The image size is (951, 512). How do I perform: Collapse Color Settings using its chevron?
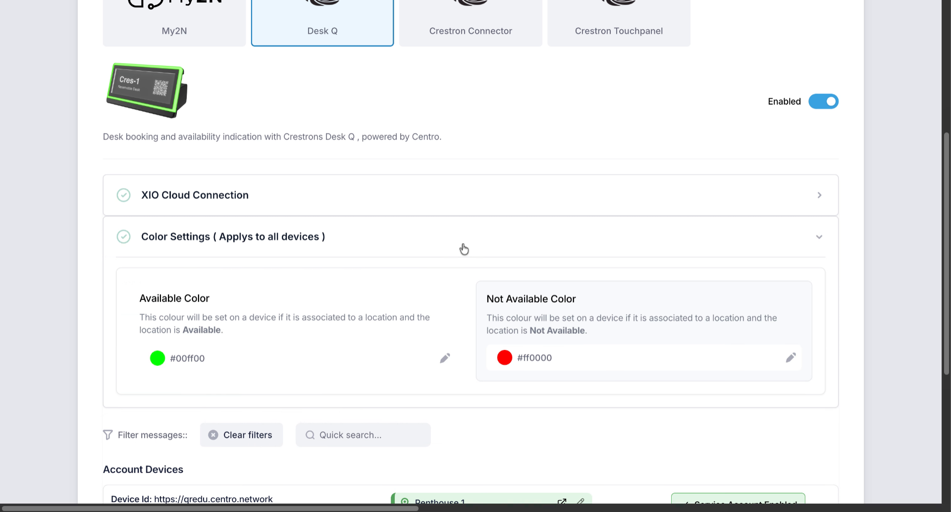819,237
